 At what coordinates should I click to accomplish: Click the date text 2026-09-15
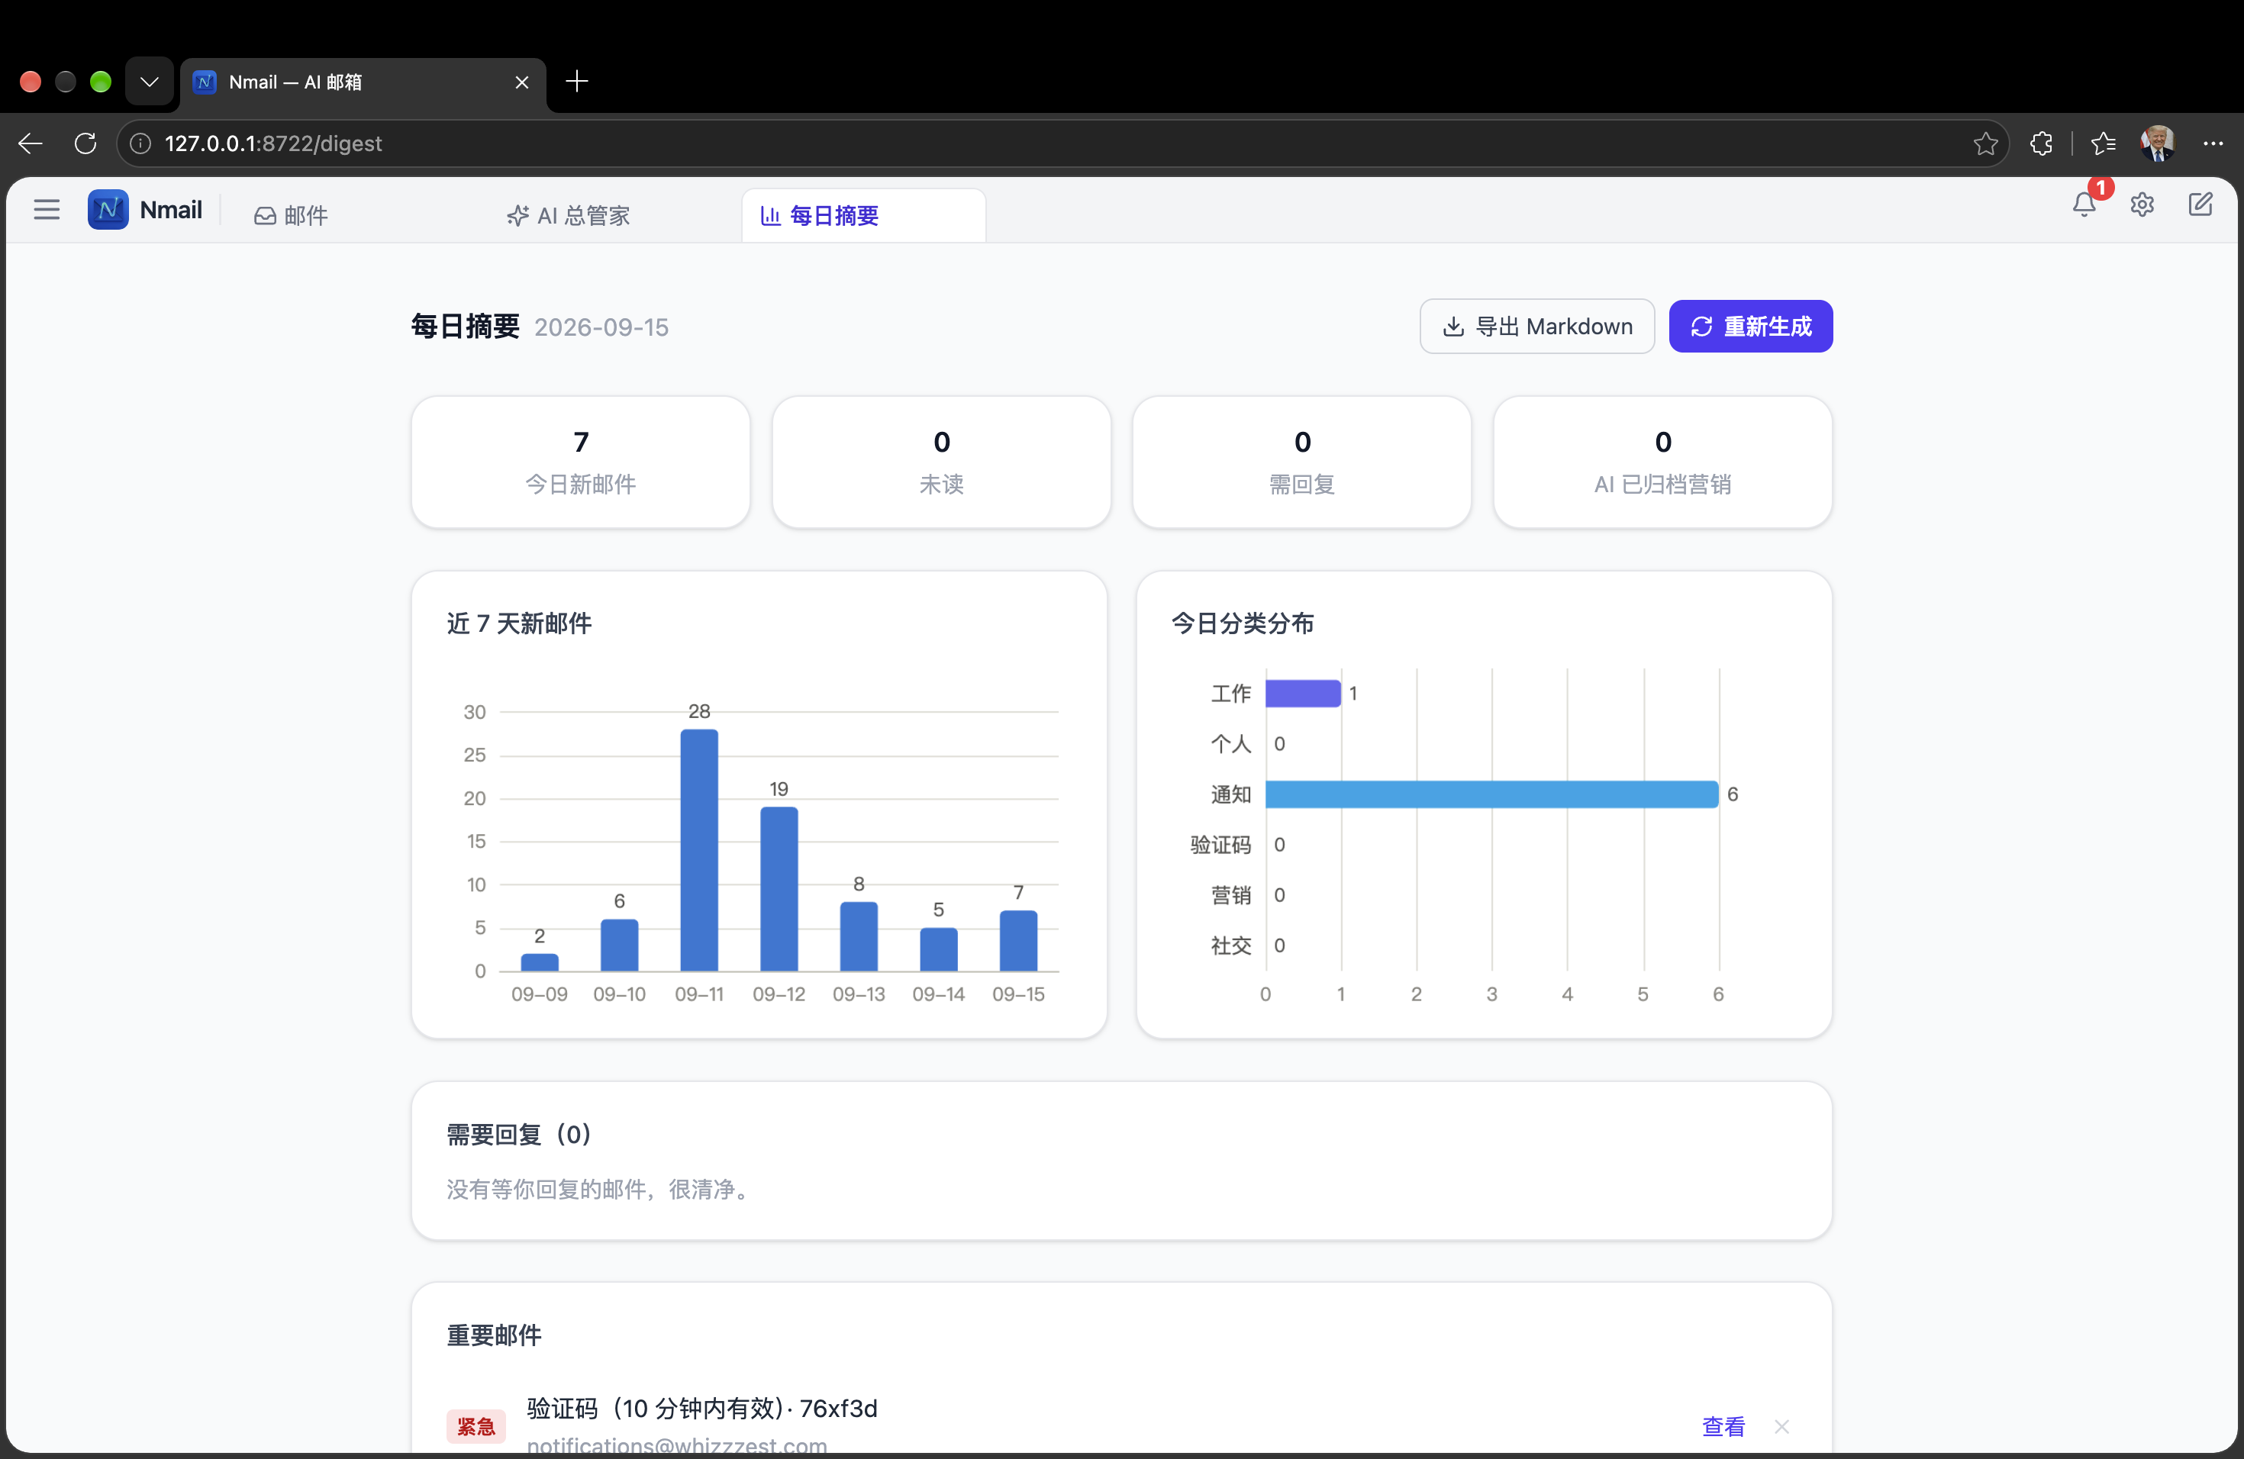pos(601,327)
